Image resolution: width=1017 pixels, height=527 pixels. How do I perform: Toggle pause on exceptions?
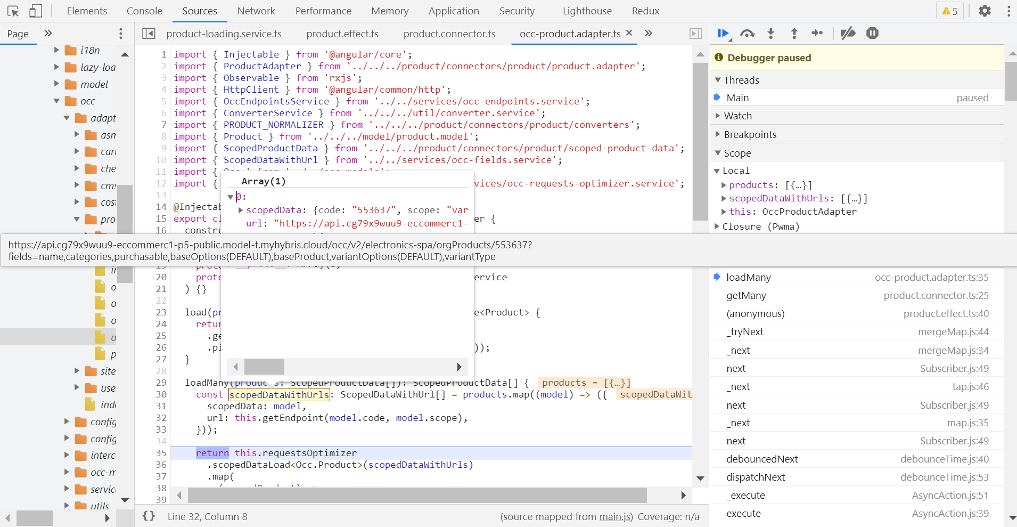click(x=872, y=34)
